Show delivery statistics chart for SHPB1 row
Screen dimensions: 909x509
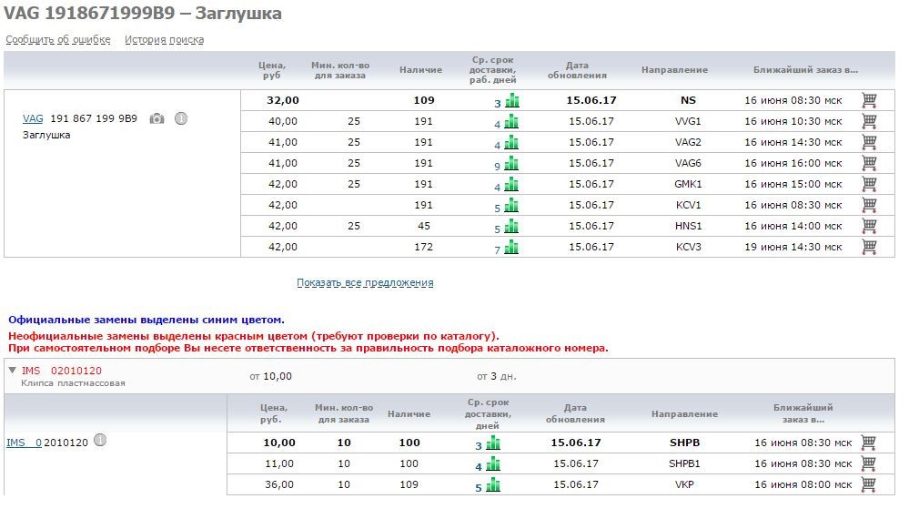493,464
